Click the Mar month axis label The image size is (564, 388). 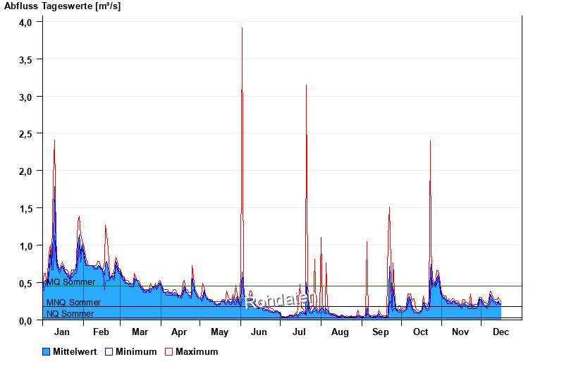coord(140,332)
